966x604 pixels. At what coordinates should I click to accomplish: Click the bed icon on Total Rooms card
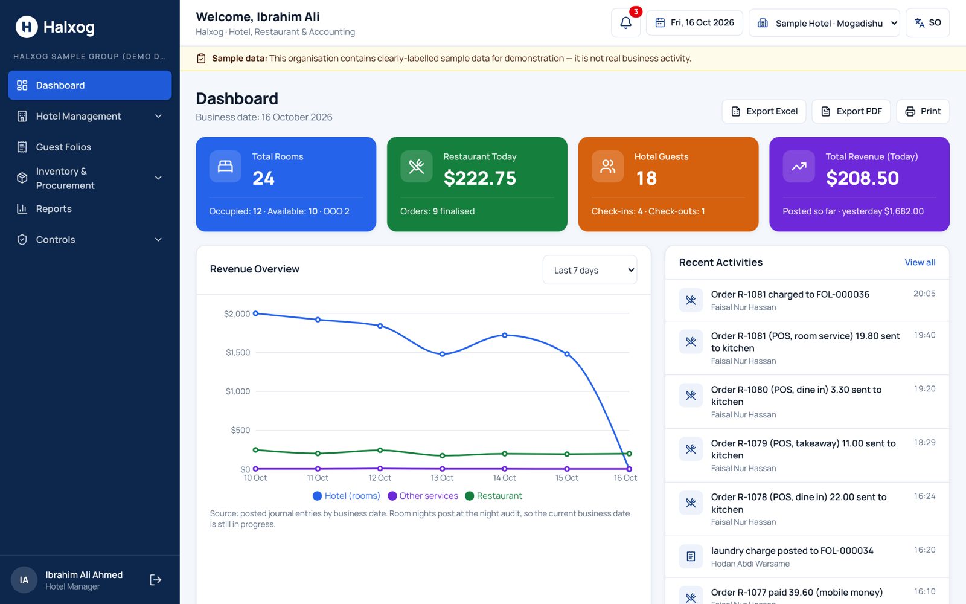225,166
